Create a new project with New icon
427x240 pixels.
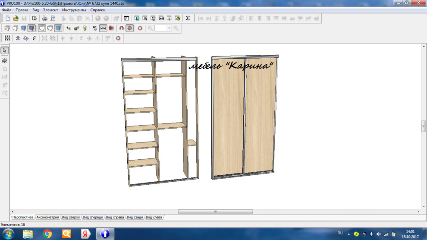point(8,18)
